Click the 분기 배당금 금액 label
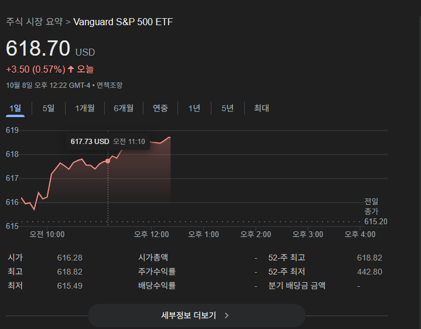 pos(297,286)
